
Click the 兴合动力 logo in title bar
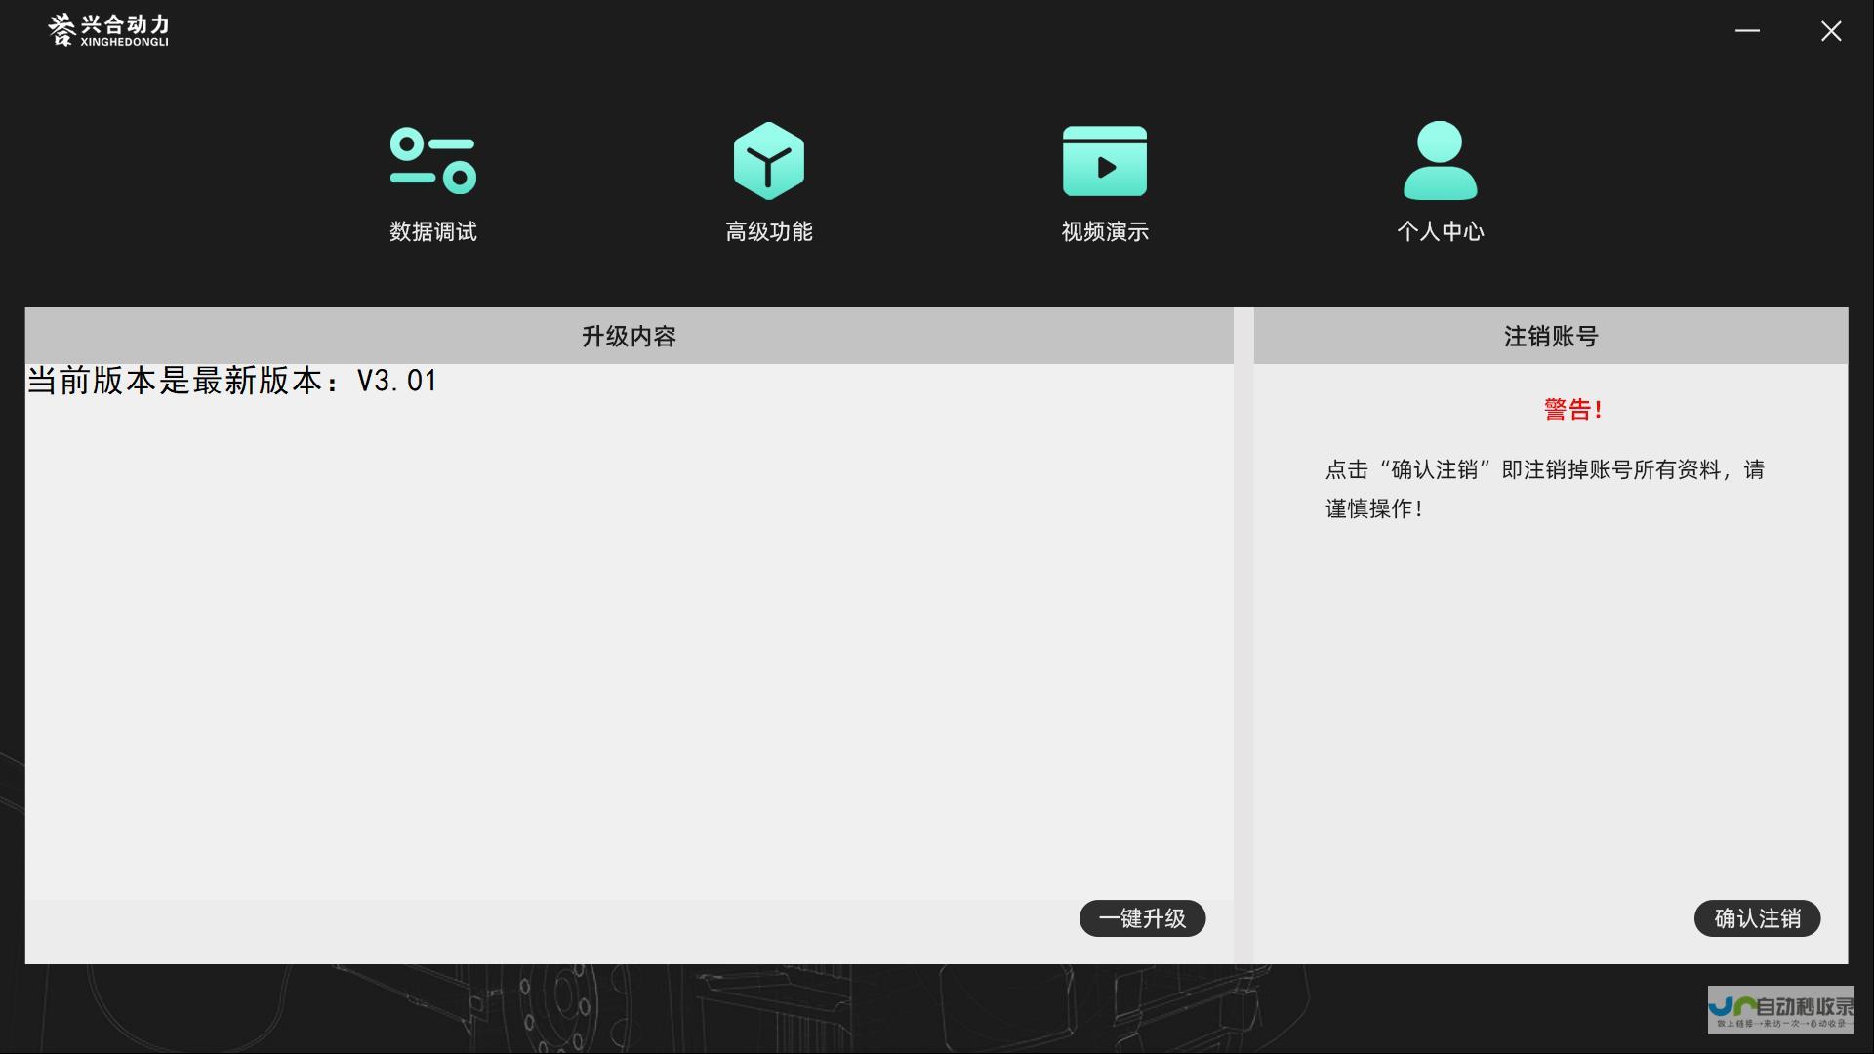[108, 30]
